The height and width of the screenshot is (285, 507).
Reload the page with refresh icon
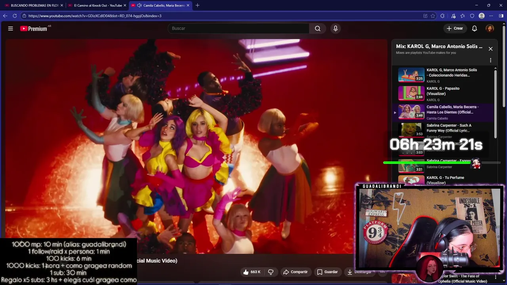pos(15,16)
